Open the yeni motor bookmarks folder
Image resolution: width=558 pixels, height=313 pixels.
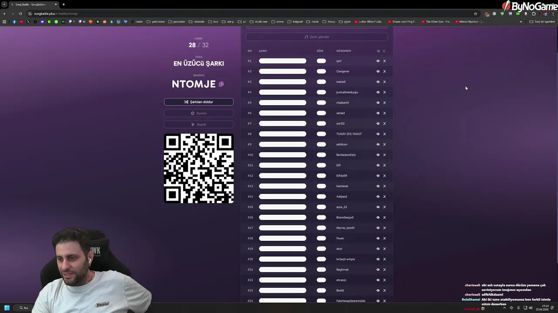click(156, 22)
